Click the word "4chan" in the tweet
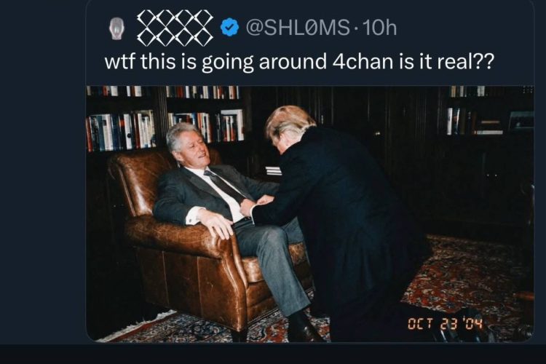Screen dimensions: 546x364 click(x=363, y=62)
